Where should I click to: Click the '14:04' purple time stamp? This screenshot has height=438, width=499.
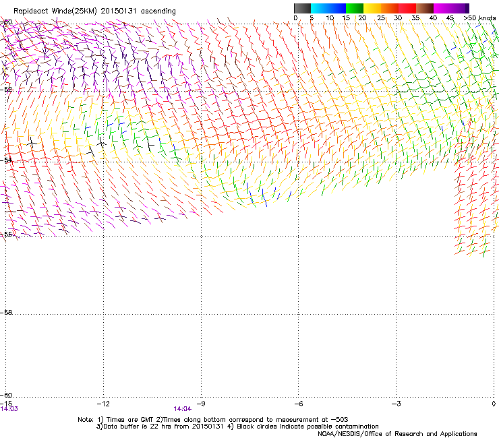(182, 409)
